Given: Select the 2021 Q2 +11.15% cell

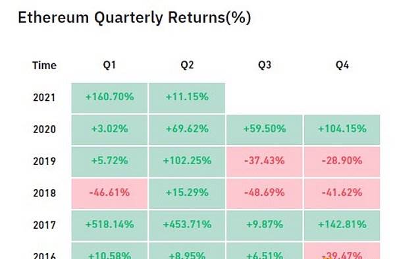Looking at the screenshot, I should pyautogui.click(x=187, y=98).
